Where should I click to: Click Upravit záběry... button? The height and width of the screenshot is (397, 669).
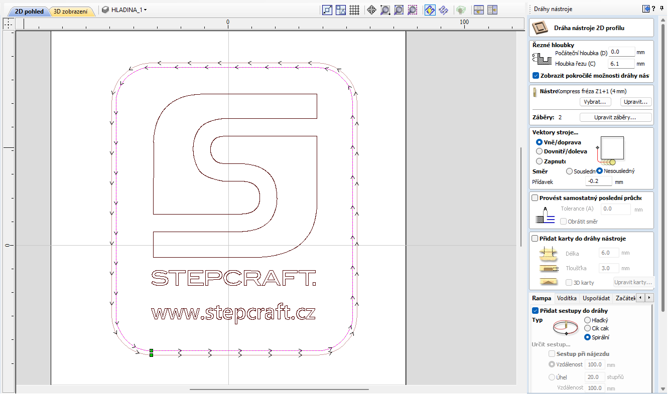click(x=615, y=117)
